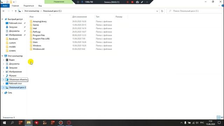Click Этот компьютер in the address breadcrumb
This screenshot has height=126, width=224.
pyautogui.click(x=32, y=11)
